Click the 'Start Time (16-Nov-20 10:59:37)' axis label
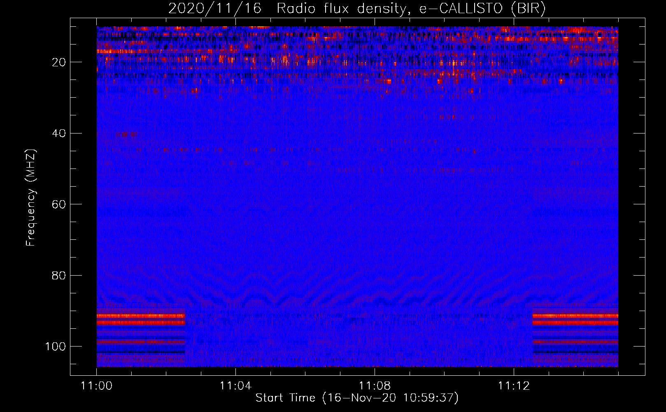 point(357,398)
